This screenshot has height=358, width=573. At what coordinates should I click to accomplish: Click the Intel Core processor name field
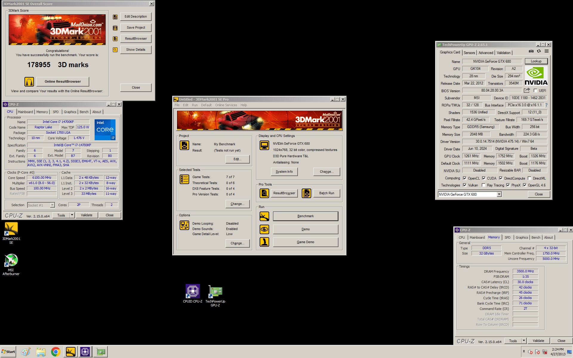tap(58, 122)
